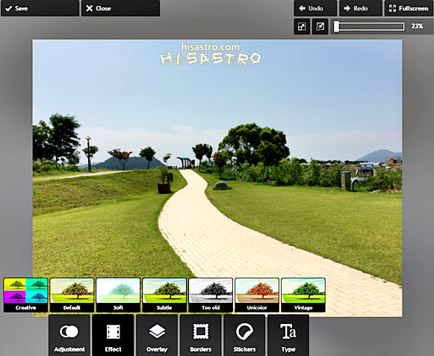Open the Type text tool
Screen dimensions: 434x356
(x=288, y=335)
